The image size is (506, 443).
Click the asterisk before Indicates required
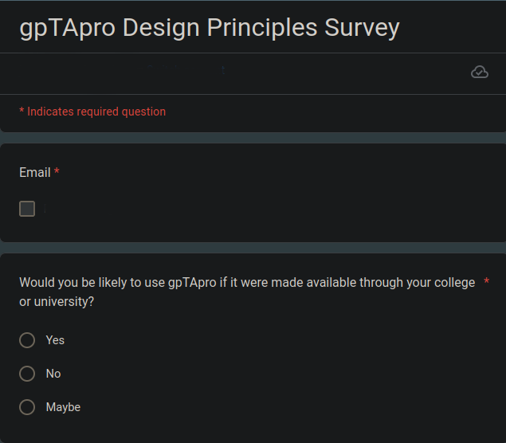pos(22,110)
